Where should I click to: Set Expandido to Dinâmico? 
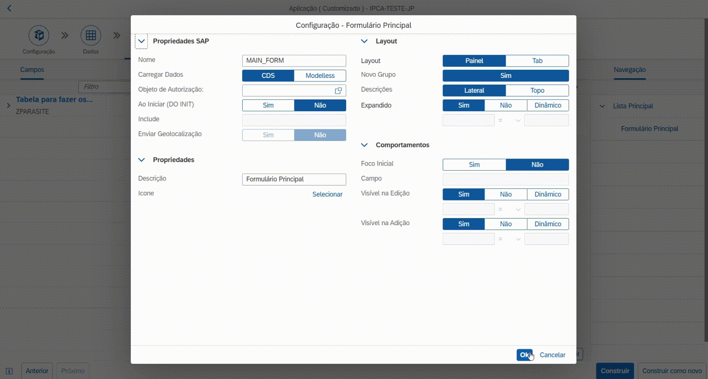pyautogui.click(x=548, y=105)
